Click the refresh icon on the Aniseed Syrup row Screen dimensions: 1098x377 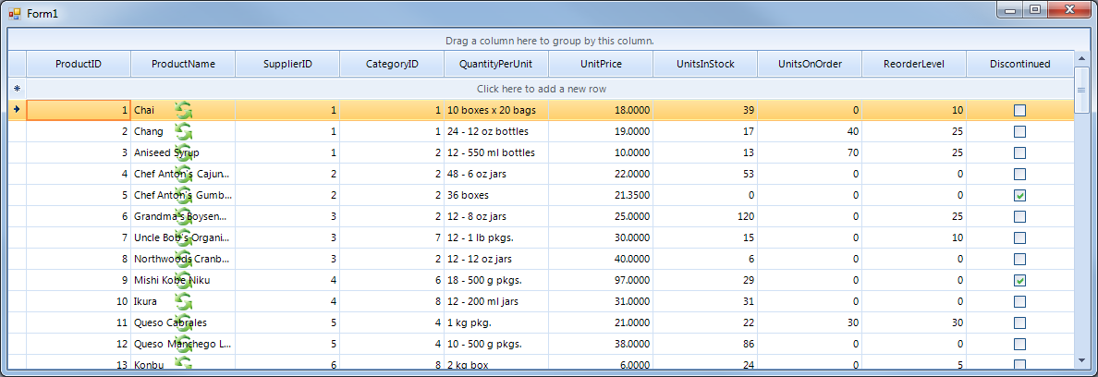pyautogui.click(x=183, y=153)
